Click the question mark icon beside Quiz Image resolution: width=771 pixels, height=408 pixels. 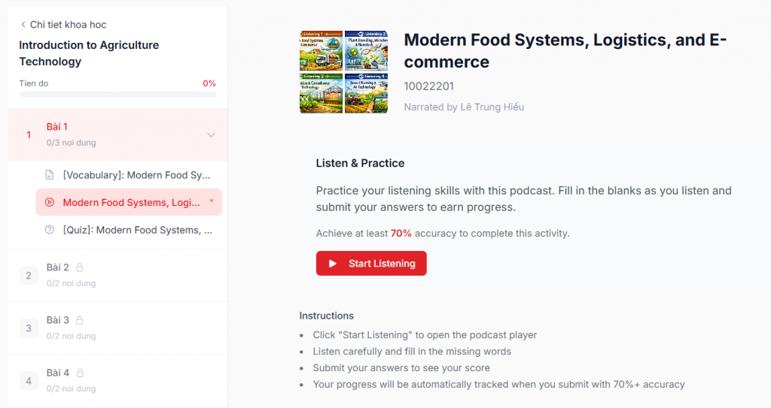click(x=50, y=230)
